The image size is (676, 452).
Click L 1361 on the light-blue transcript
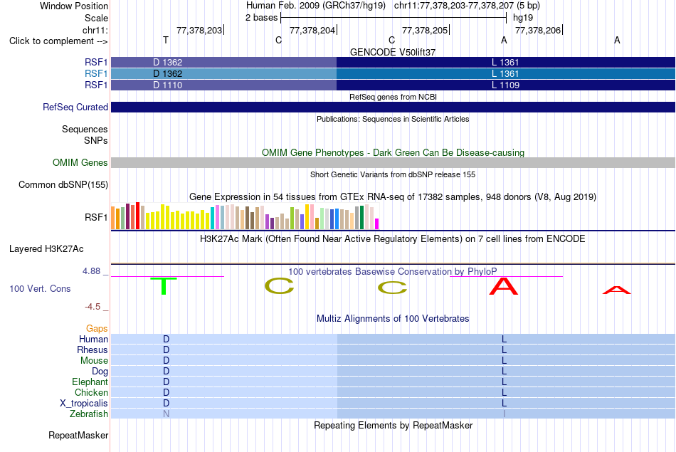tap(505, 74)
